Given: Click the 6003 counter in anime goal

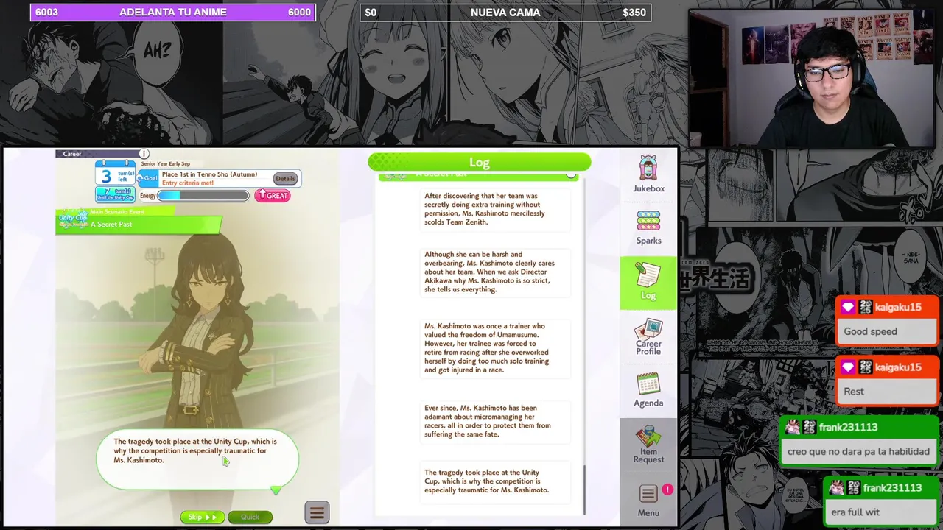Looking at the screenshot, I should (x=46, y=12).
